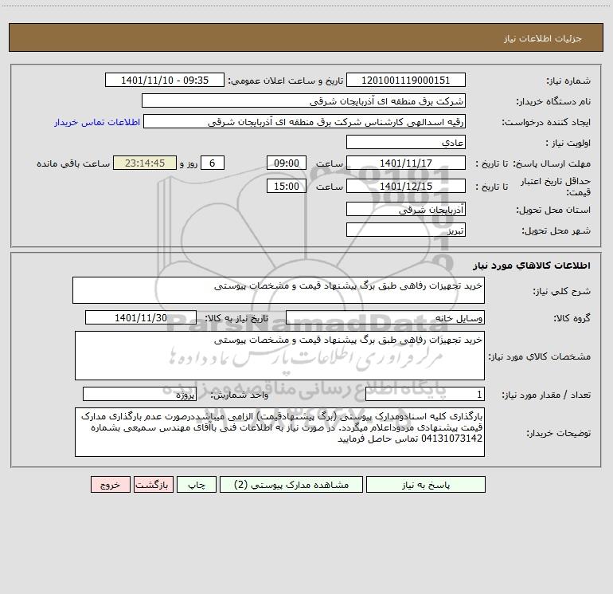Click delivery province field آذربایجان شرقی
613x594 pixels.
tap(406, 209)
